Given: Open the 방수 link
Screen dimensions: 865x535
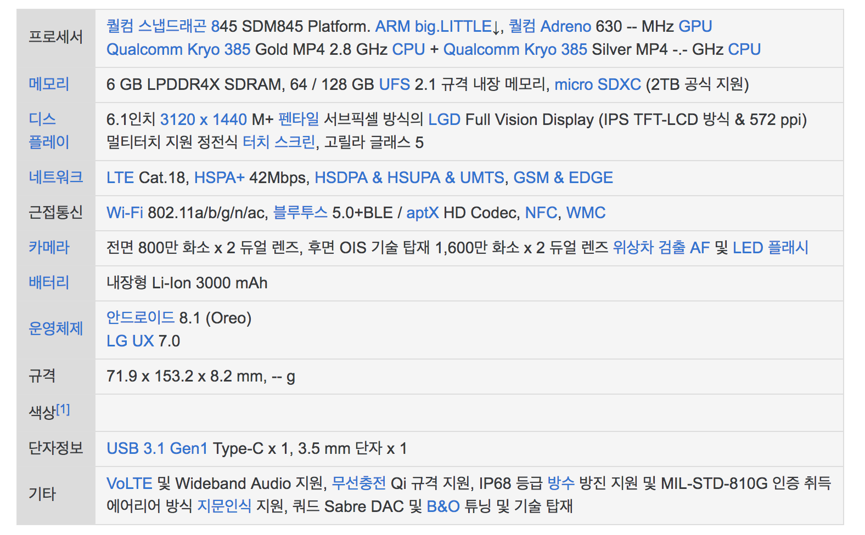Looking at the screenshot, I should click(561, 483).
